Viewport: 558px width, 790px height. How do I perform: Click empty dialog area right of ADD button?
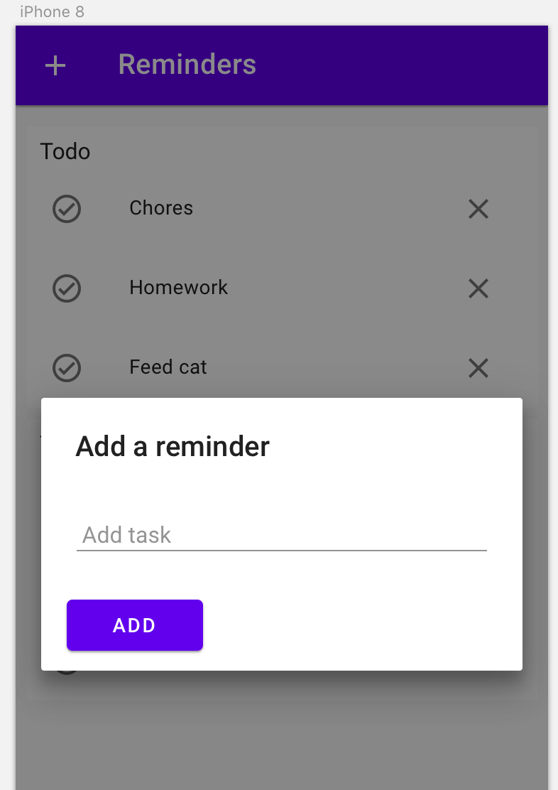point(363,625)
